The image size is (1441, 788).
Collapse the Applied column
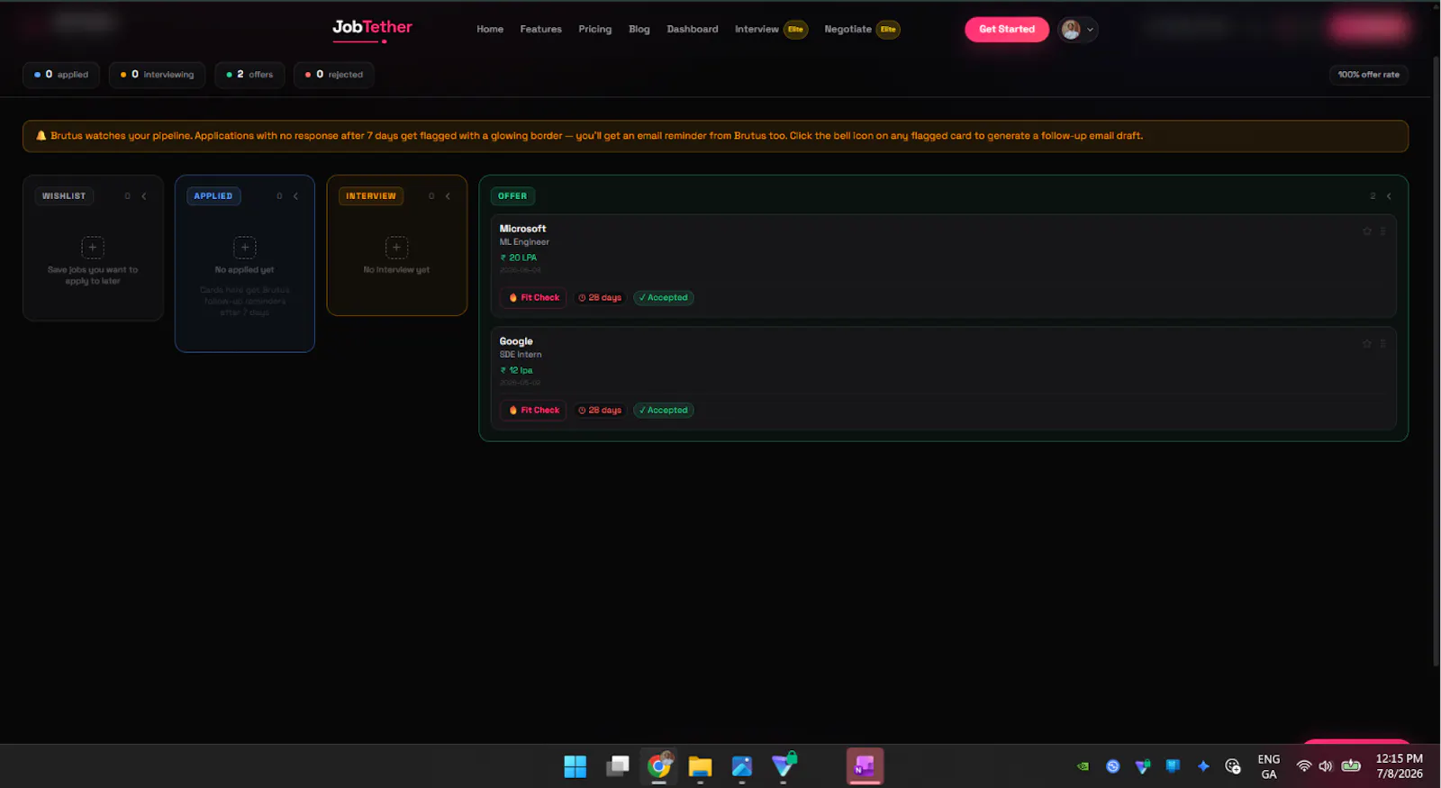pyautogui.click(x=295, y=196)
